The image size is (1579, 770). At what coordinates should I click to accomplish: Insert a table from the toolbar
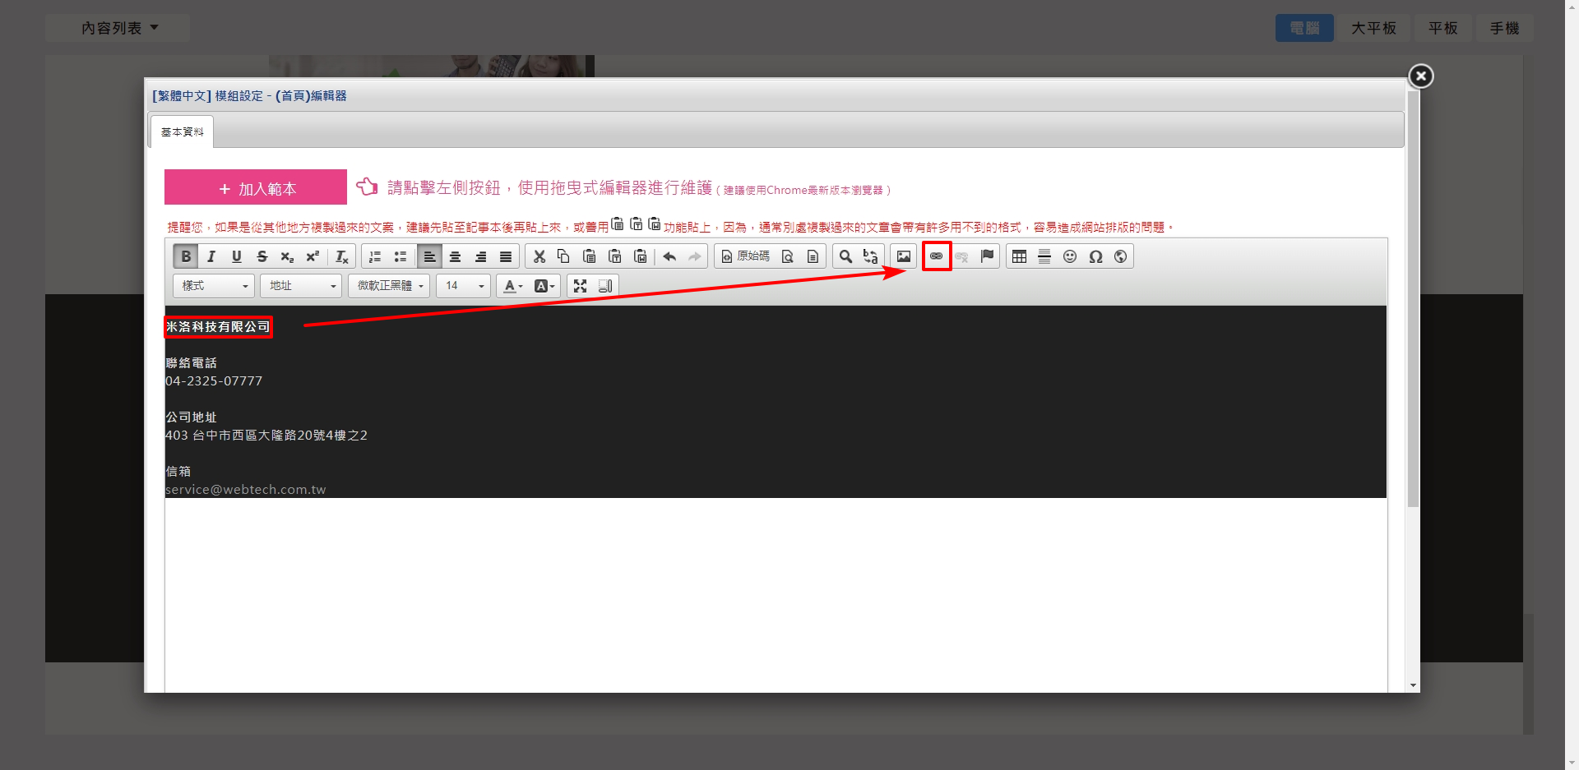click(x=1019, y=256)
